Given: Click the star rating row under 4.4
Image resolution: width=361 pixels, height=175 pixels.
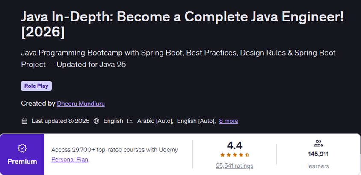Looking at the screenshot, I should (x=234, y=155).
